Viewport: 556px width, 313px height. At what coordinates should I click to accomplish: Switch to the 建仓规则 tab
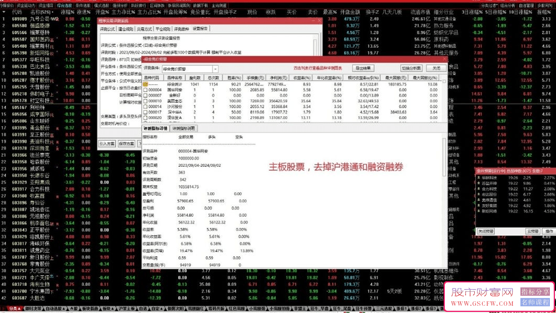point(126,29)
